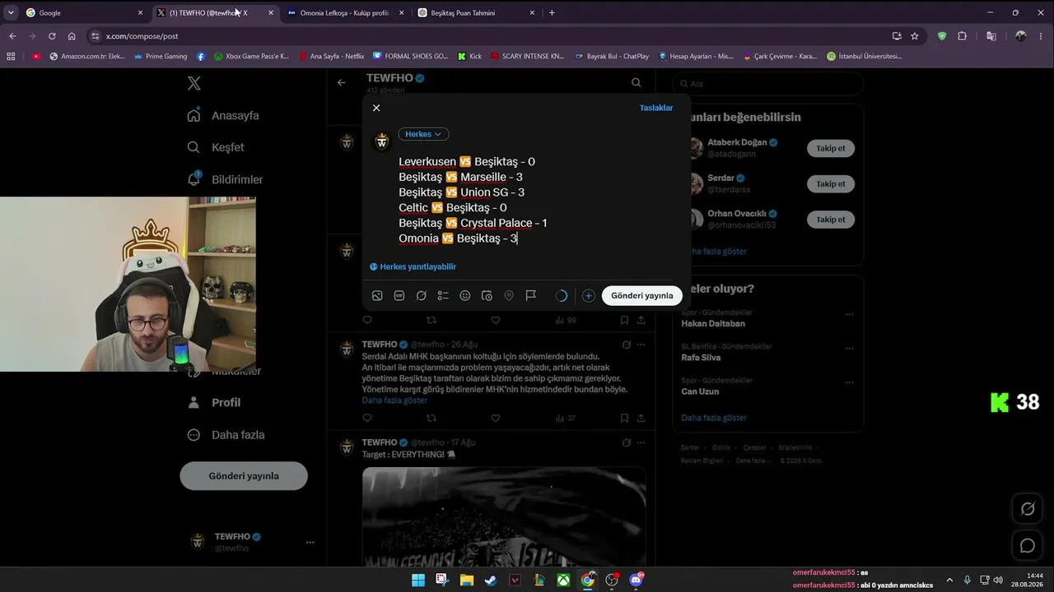Open the Messages chat bubble icon
Image resolution: width=1054 pixels, height=592 pixels.
click(1028, 545)
